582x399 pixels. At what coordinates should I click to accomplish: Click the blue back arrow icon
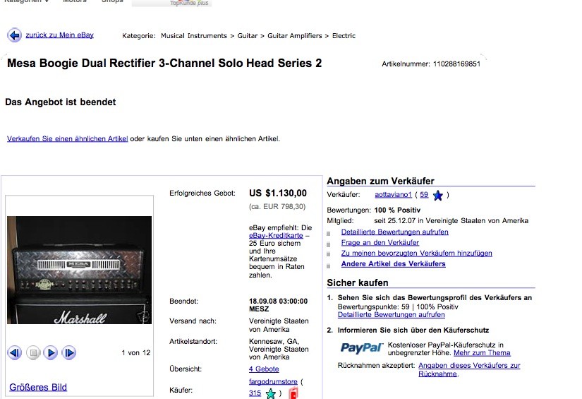15,35
